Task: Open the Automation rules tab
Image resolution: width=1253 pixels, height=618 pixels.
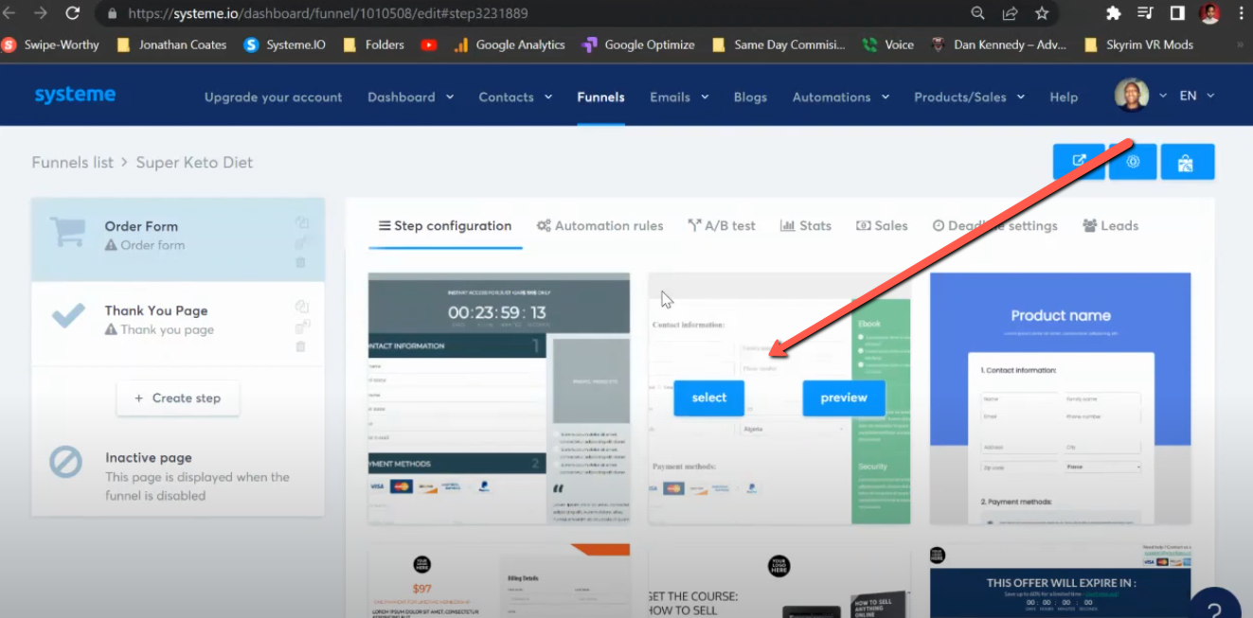Action: (600, 225)
